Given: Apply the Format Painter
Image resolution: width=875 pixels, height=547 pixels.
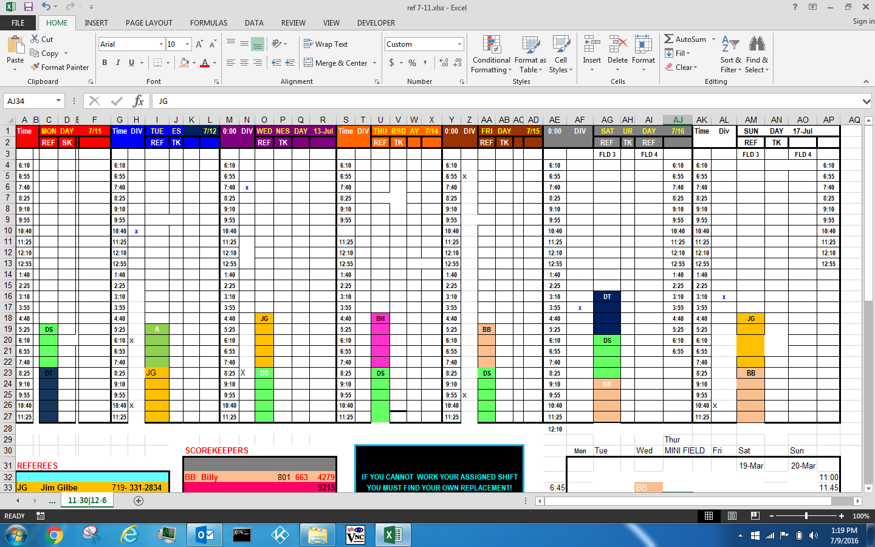Looking at the screenshot, I should coord(60,67).
